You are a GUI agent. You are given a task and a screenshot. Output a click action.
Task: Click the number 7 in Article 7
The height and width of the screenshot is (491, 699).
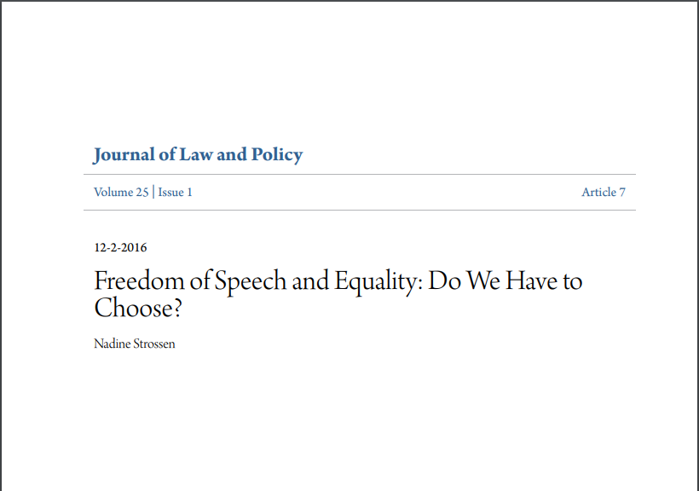pyautogui.click(x=622, y=192)
